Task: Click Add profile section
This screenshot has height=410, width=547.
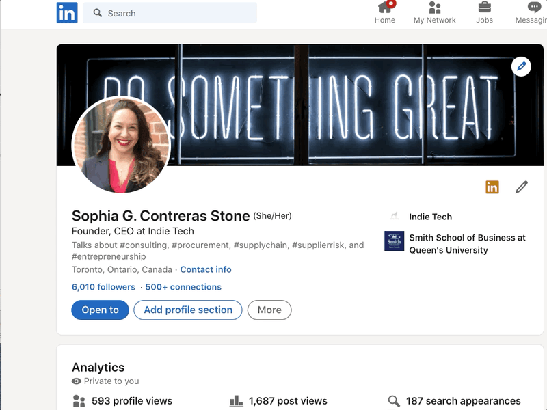Action: tap(189, 310)
